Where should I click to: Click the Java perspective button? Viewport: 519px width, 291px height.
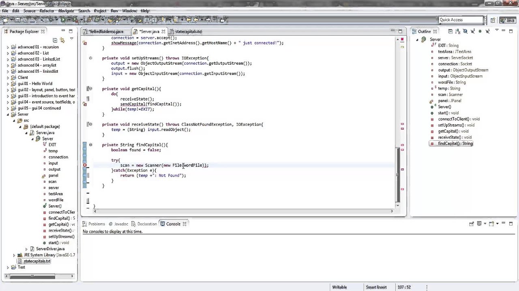click(x=507, y=20)
